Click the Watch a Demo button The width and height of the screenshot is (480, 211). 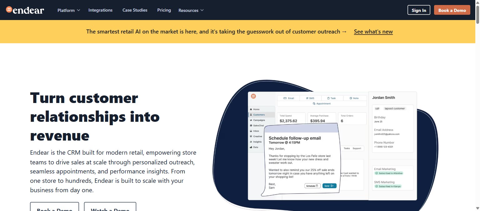click(x=110, y=207)
